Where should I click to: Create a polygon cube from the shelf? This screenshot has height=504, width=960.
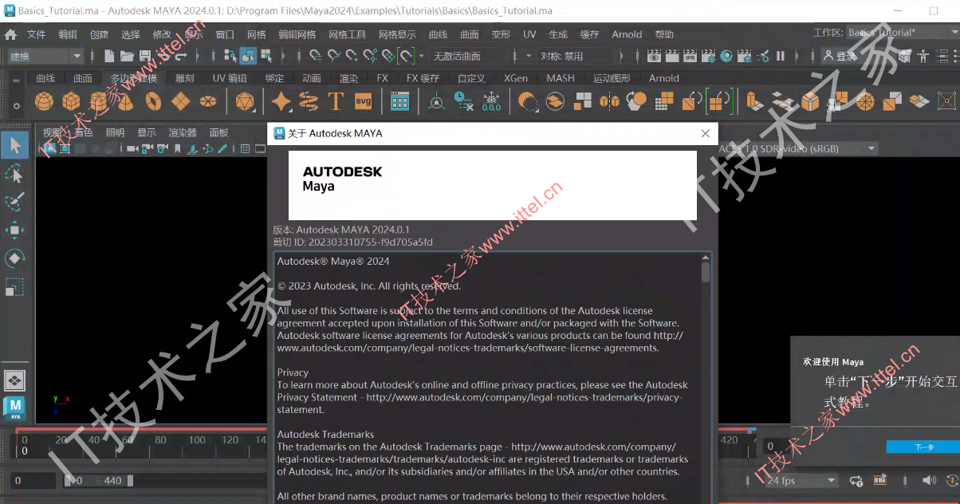coord(72,101)
